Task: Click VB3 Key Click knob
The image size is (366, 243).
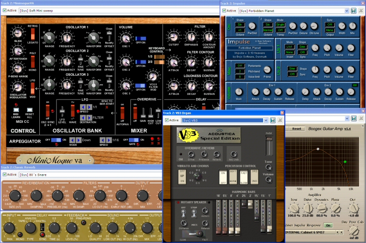Action: (234, 154)
